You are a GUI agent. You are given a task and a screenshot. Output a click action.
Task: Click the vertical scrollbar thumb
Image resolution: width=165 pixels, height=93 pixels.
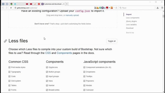point(163,16)
